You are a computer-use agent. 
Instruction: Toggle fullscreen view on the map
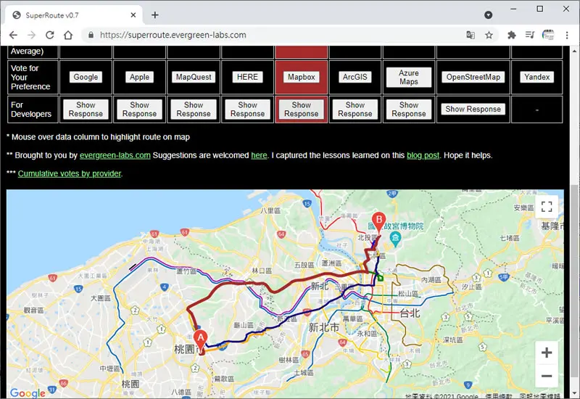(547, 207)
